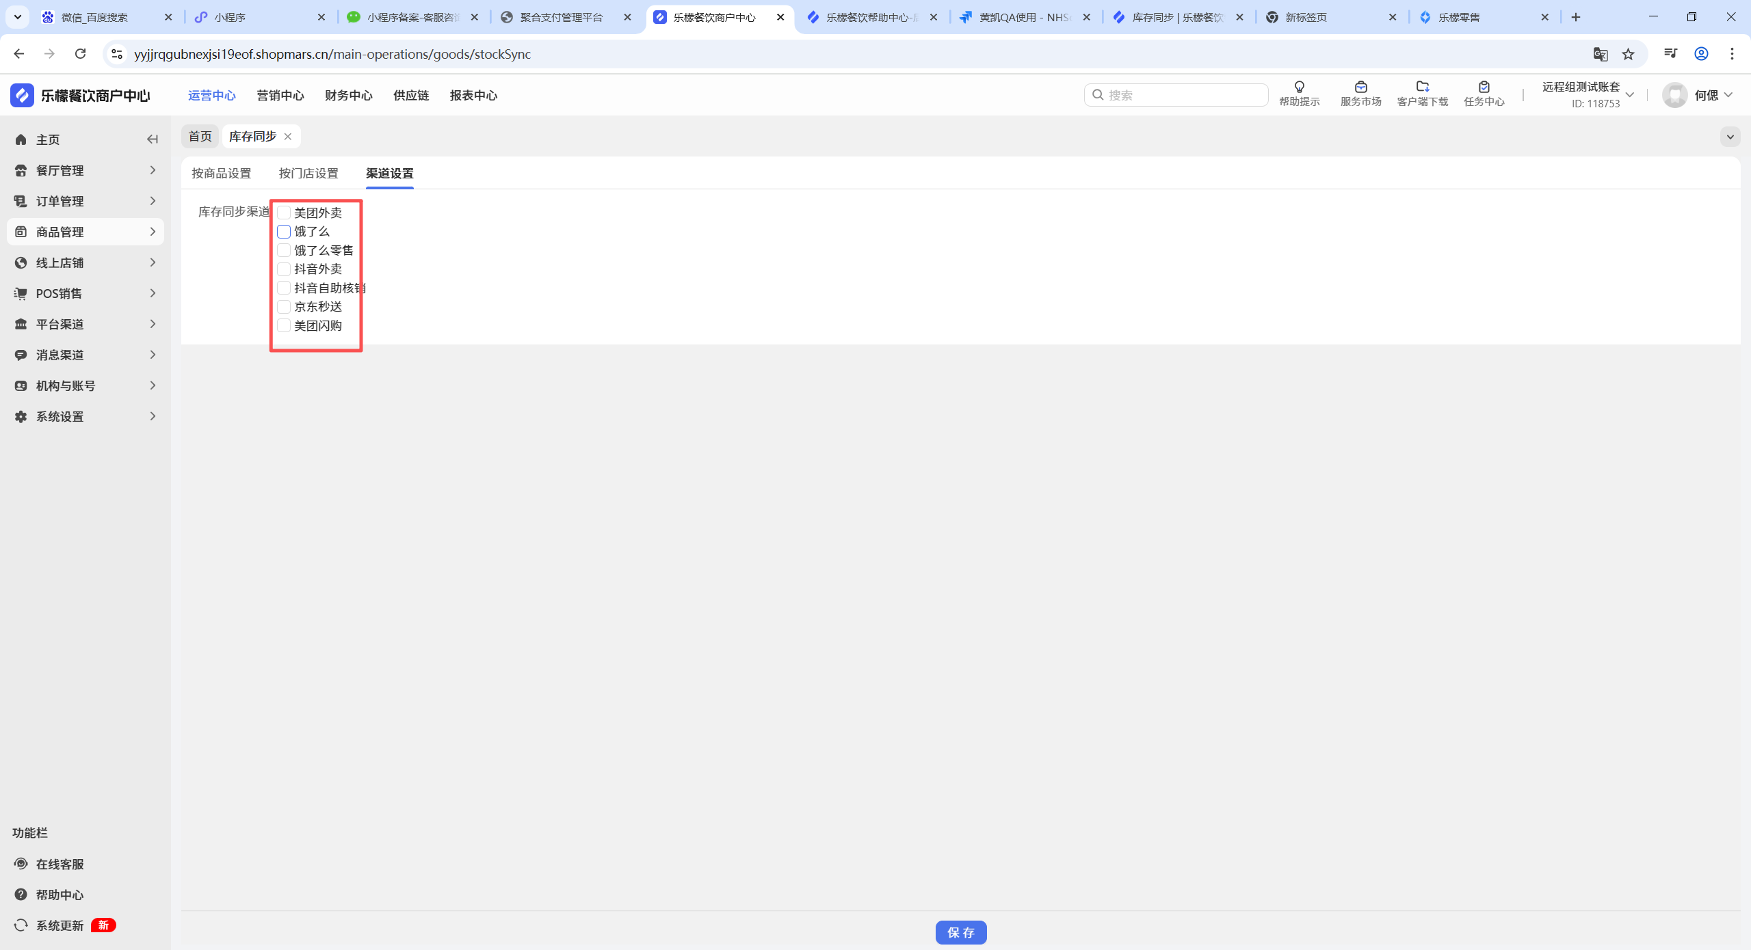The image size is (1751, 950).
Task: Click the browser address bar URL
Action: point(332,54)
